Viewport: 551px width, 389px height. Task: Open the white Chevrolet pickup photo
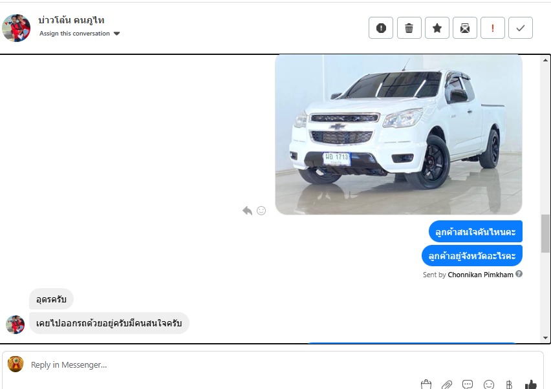point(398,134)
